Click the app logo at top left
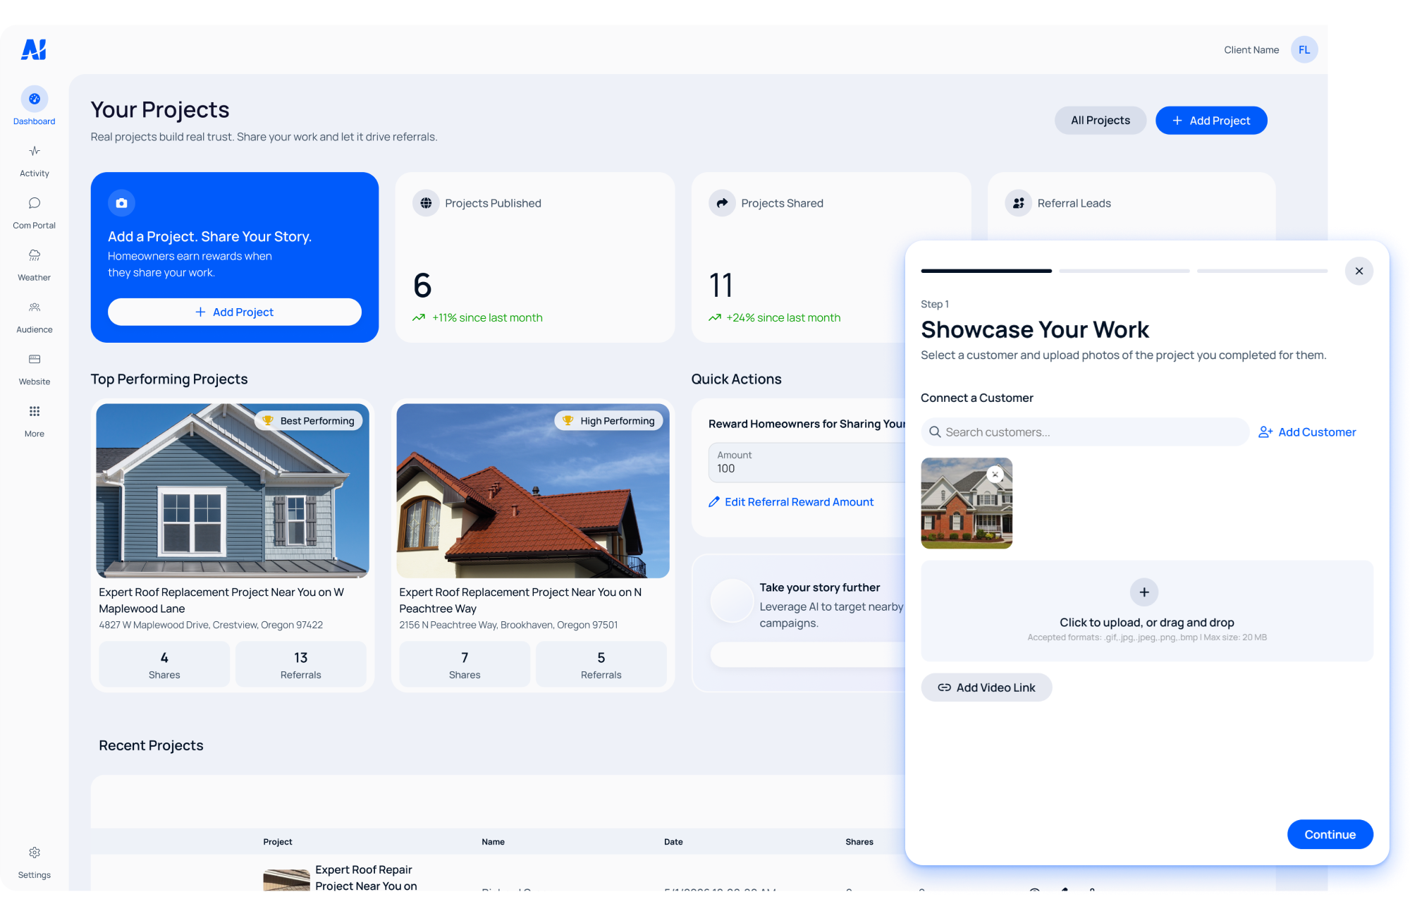The width and height of the screenshot is (1410, 916). click(x=34, y=49)
